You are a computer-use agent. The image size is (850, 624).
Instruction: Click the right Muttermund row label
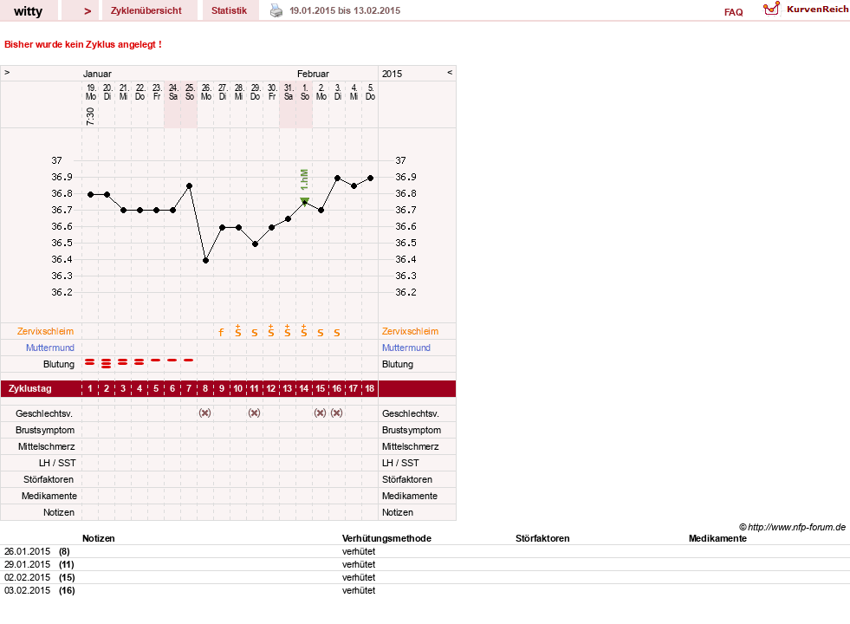click(x=406, y=348)
